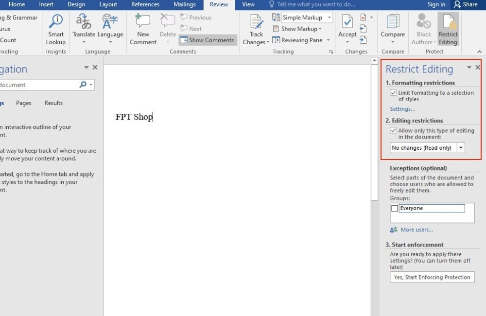486x316 pixels.
Task: Collapse the ribbon
Action: (x=480, y=52)
